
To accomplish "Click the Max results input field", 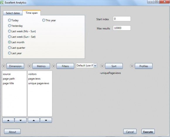I will coord(122,28).
